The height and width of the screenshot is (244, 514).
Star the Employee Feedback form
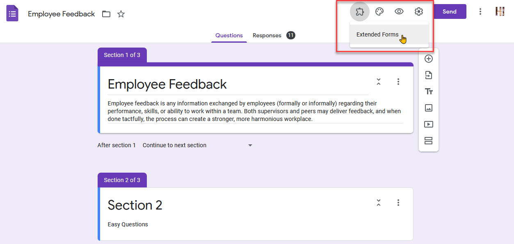121,14
